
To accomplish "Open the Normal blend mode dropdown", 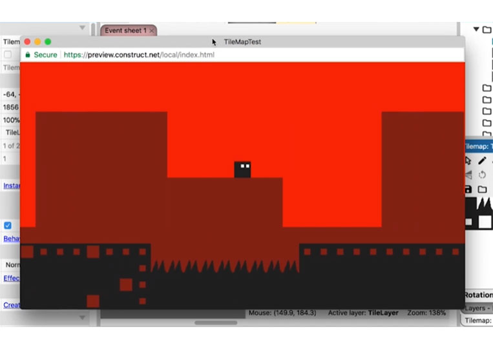I will (x=12, y=265).
